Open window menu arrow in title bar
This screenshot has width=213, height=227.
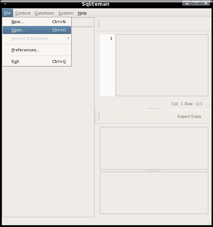coord(5,4)
